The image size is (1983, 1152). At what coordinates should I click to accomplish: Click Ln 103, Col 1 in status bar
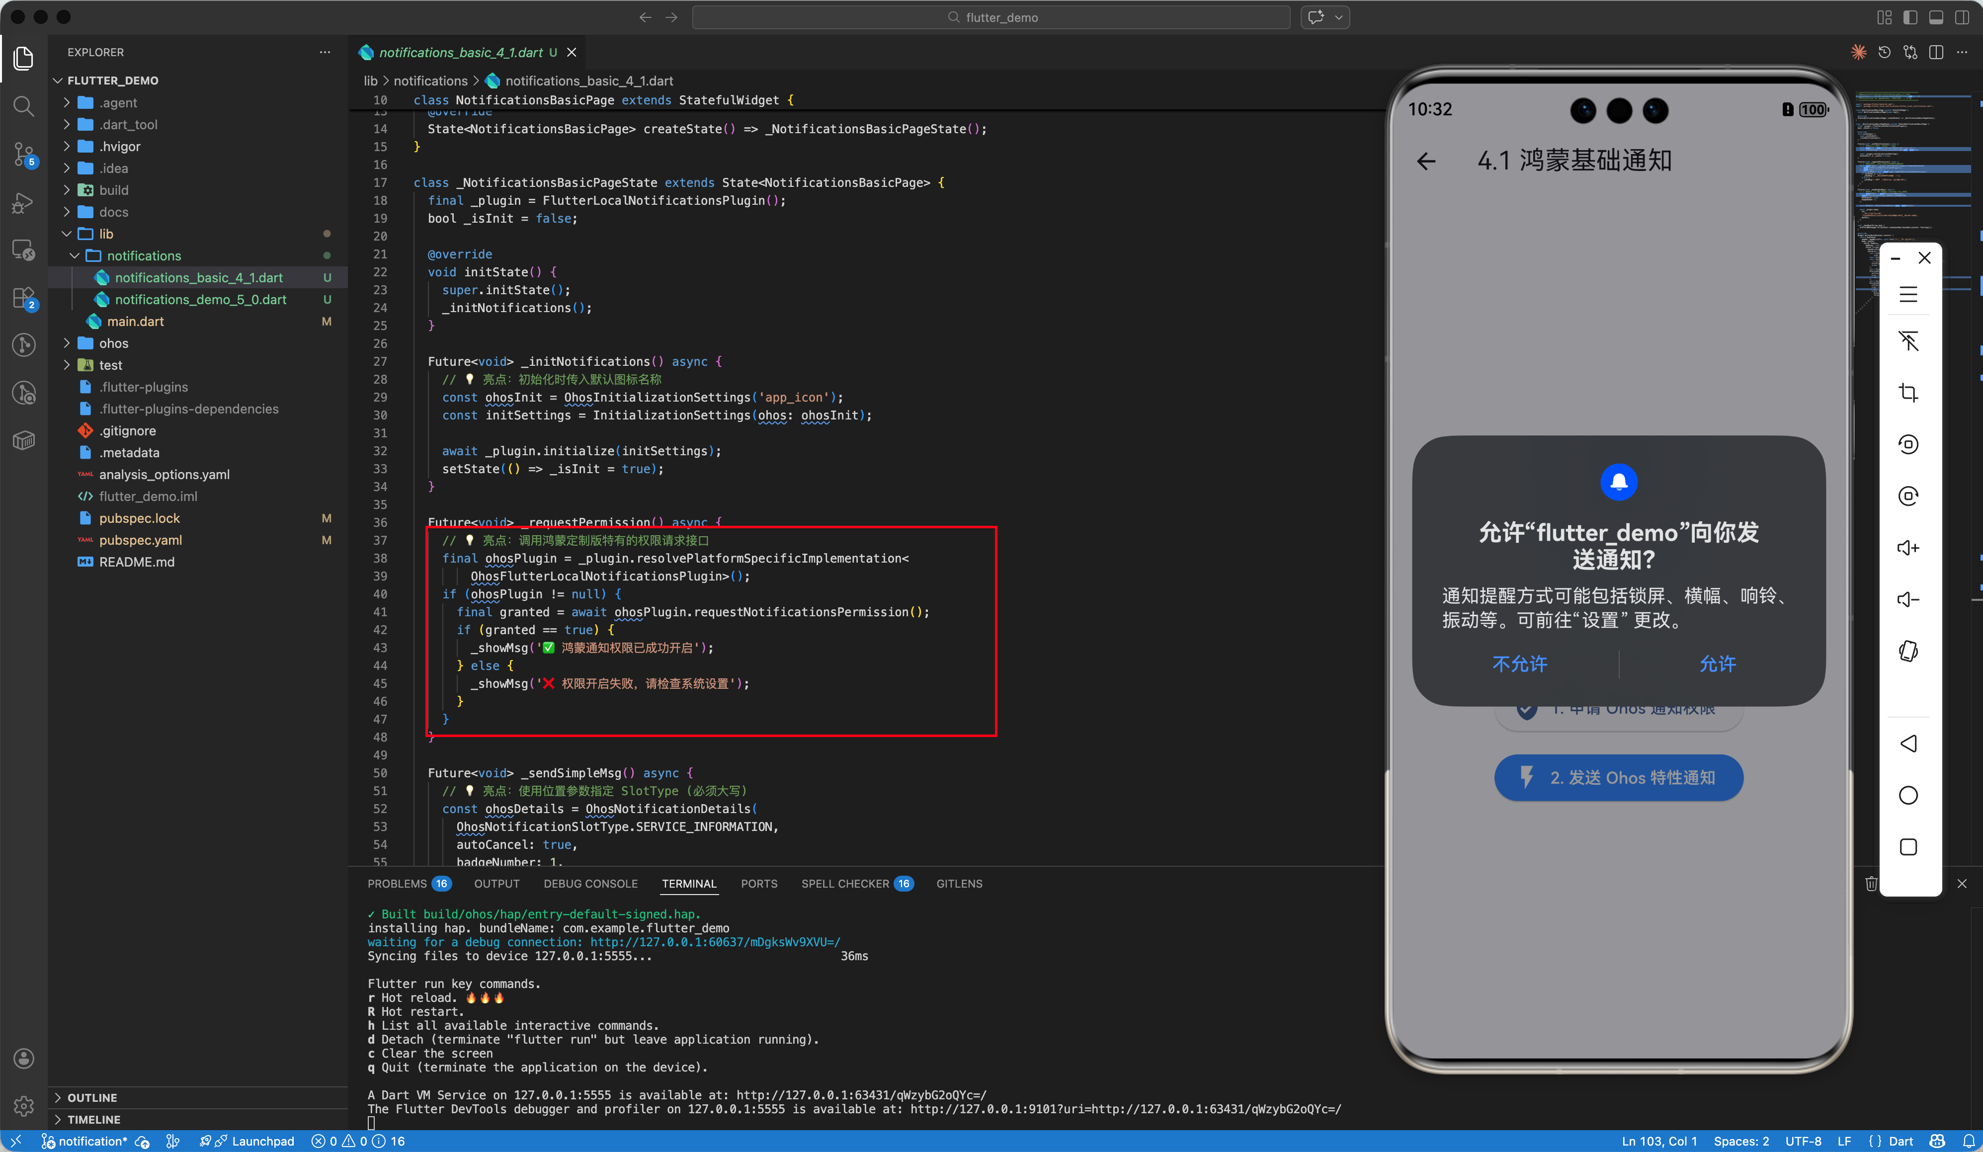coord(1659,1141)
